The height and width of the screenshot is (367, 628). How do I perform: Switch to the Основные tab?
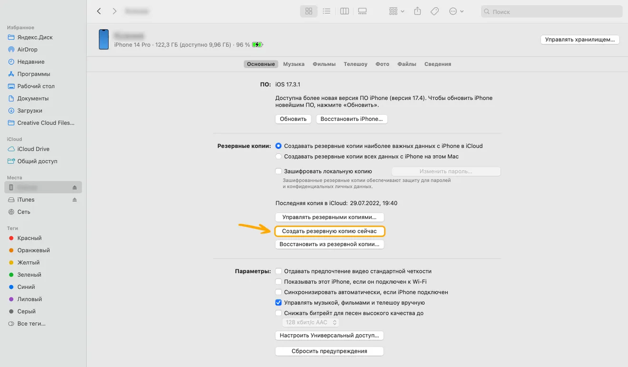click(261, 64)
